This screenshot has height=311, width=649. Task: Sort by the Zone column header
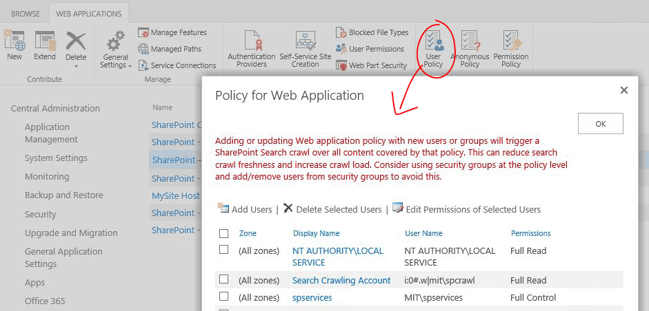click(248, 233)
